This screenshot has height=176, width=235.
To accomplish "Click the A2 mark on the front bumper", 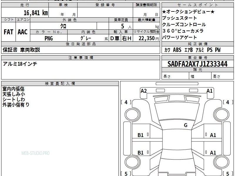I will tap(144, 91).
